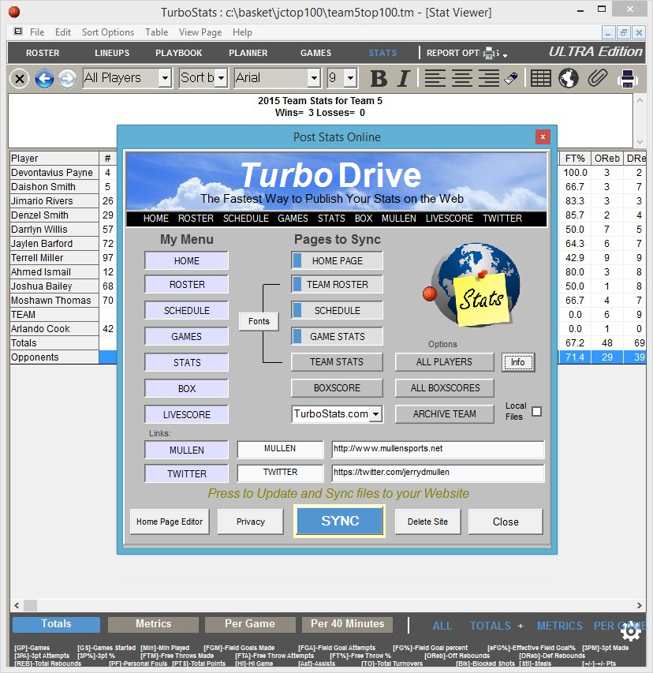The image size is (653, 673).
Task: Click the blue SYNC button
Action: 339,521
